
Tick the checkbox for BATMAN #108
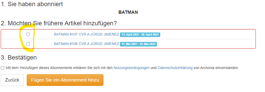pos(28,44)
